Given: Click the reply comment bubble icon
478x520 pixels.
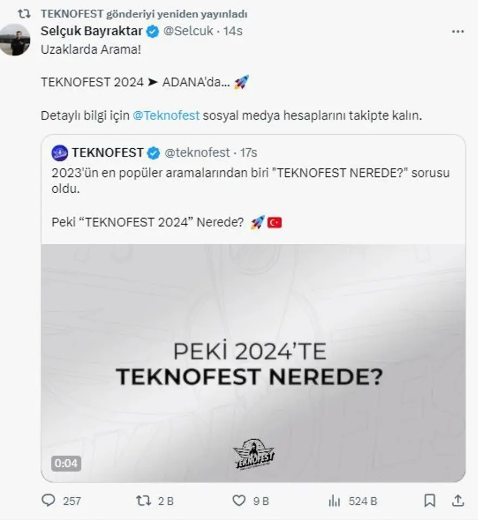Looking at the screenshot, I should pos(49,500).
